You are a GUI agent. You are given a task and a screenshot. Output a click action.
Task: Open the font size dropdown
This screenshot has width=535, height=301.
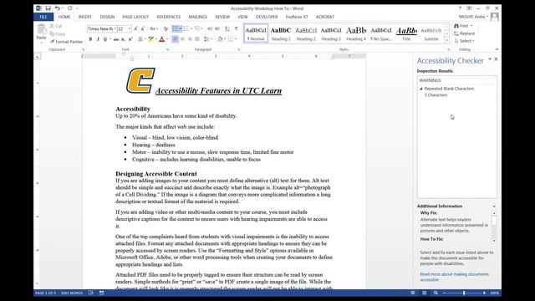130,29
